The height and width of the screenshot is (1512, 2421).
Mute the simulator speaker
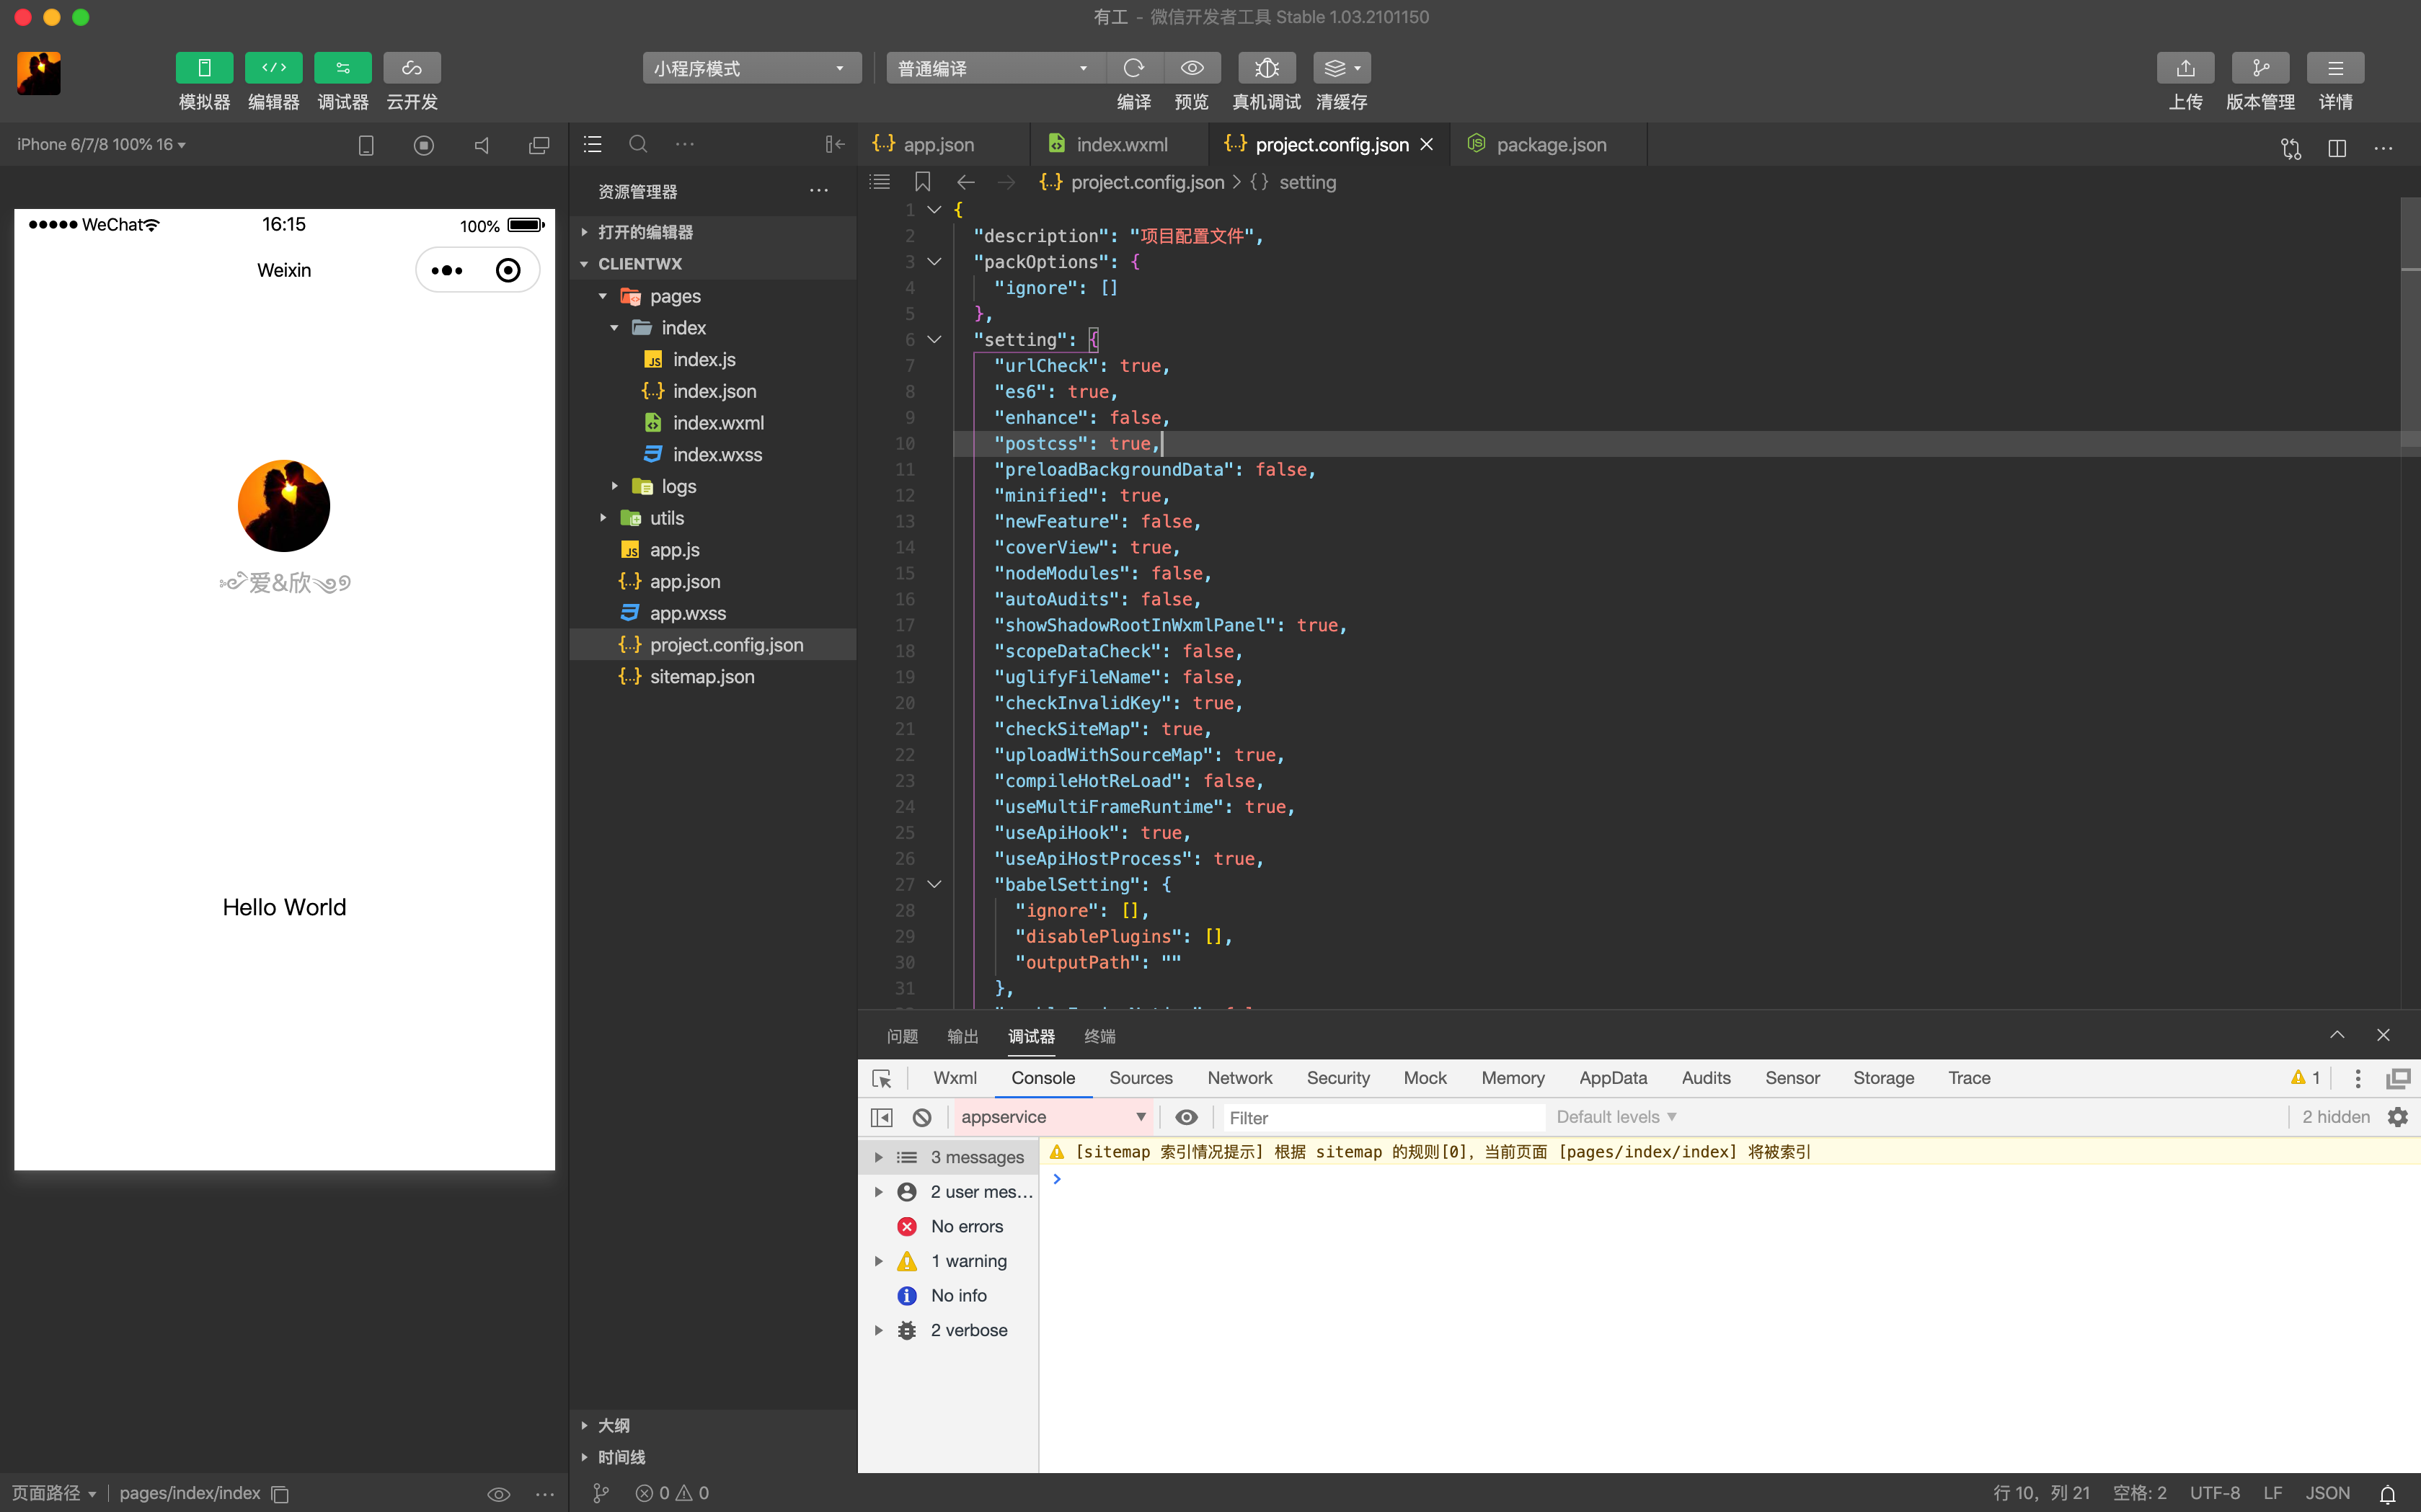481,145
